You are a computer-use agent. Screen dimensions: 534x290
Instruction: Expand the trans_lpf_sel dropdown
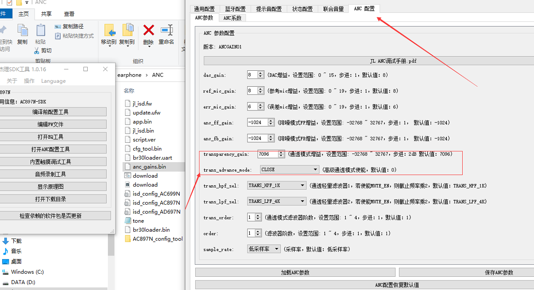[x=277, y=201]
